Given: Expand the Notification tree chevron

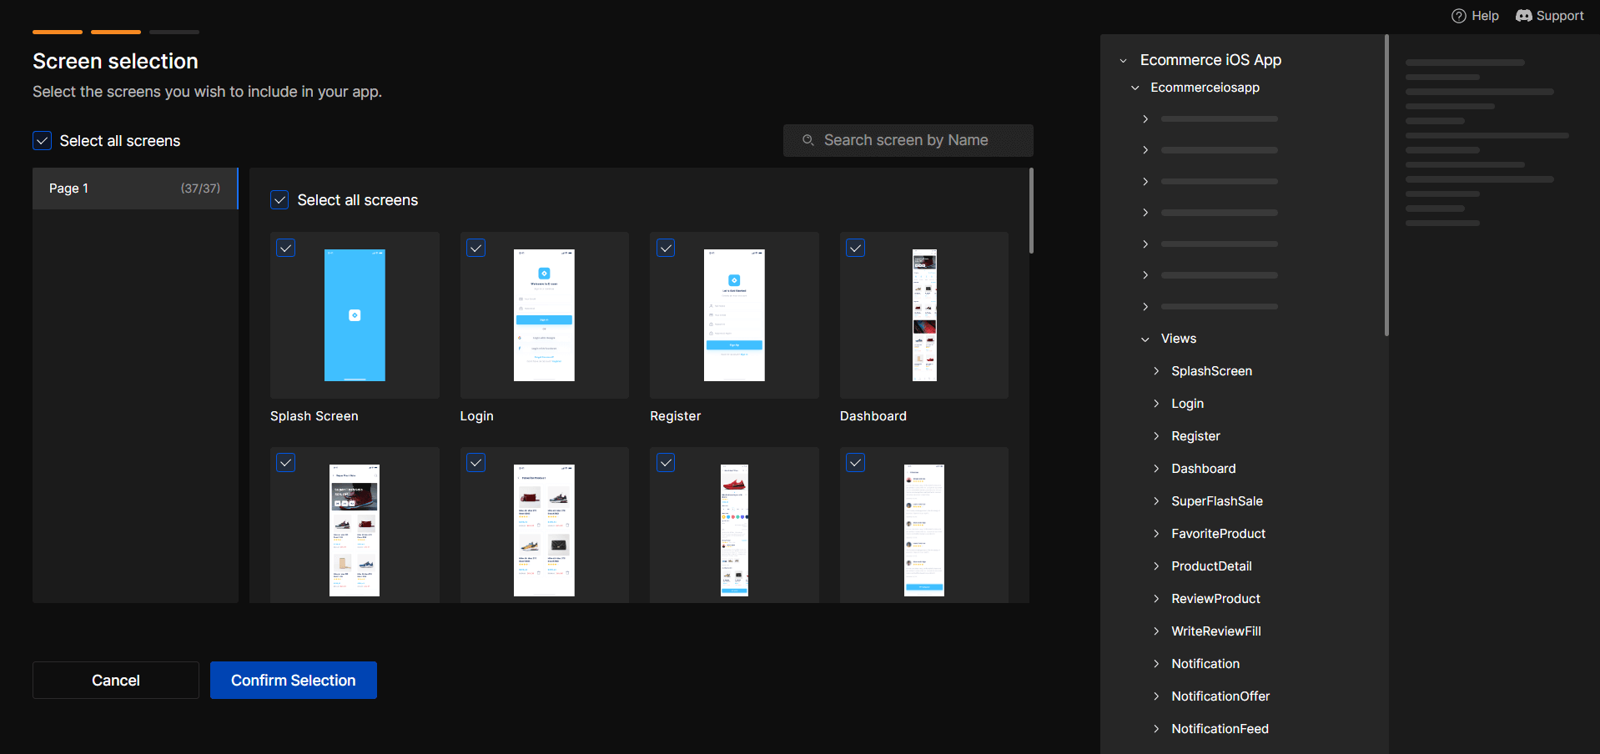Looking at the screenshot, I should [1156, 664].
